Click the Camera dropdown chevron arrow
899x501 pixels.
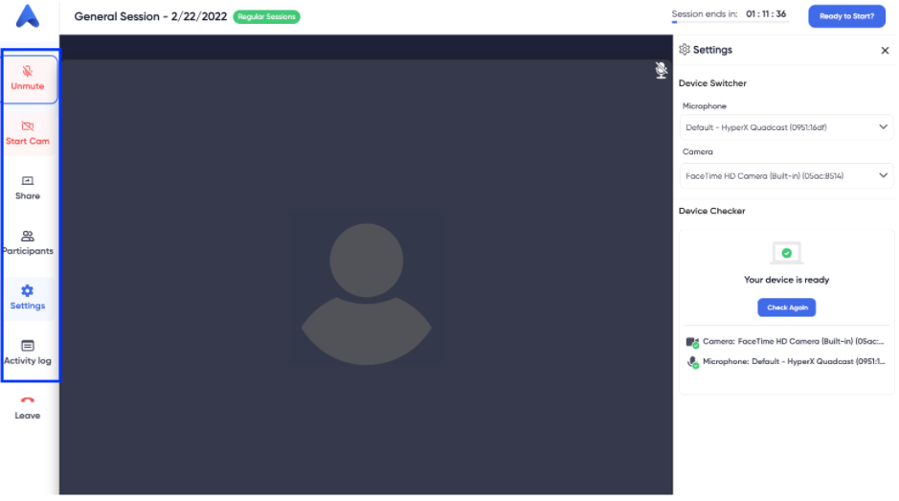[x=883, y=175]
